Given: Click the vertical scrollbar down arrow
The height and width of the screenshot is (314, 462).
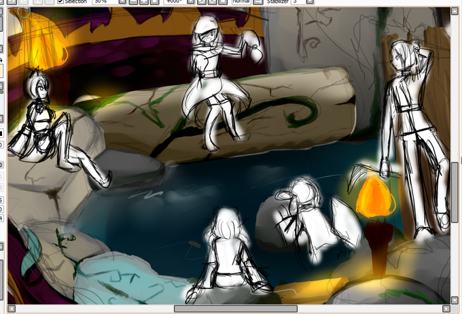Looking at the screenshot, I should [x=455, y=300].
